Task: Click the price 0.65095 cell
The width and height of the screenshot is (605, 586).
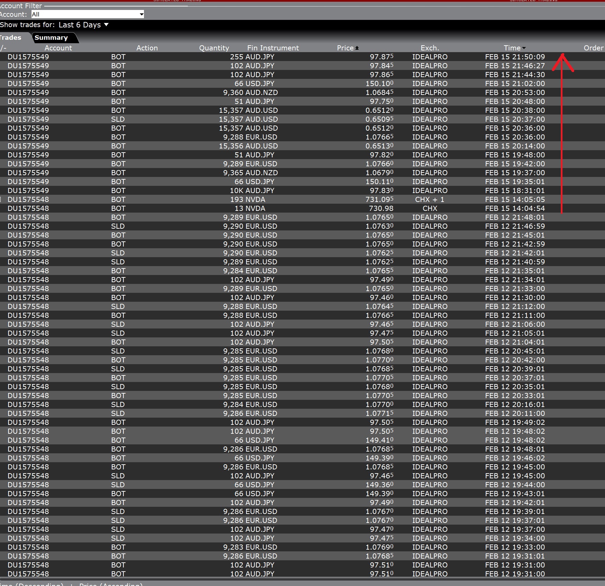Action: tap(379, 119)
